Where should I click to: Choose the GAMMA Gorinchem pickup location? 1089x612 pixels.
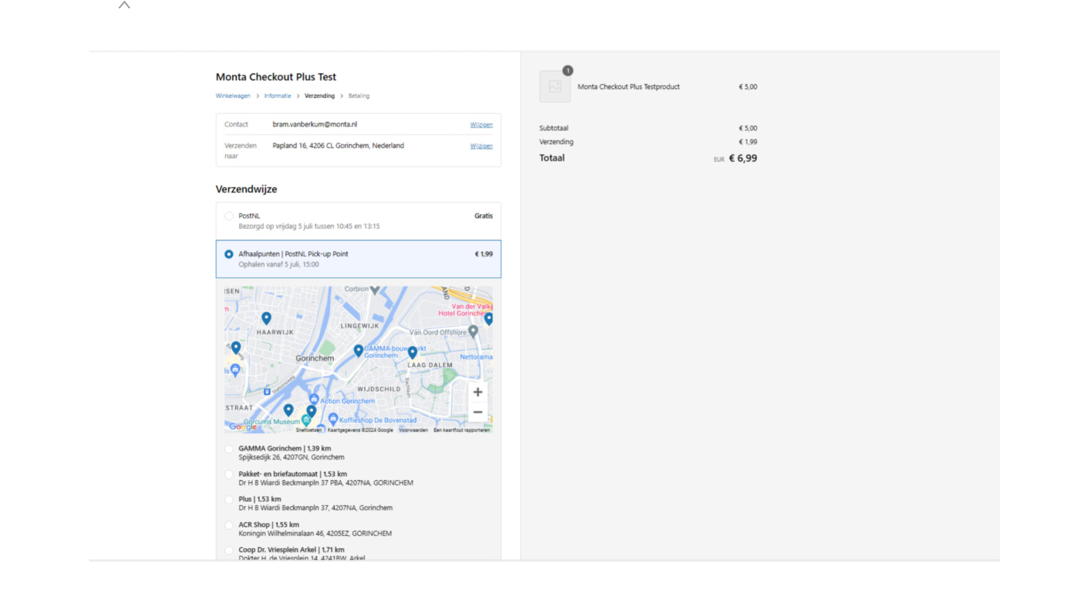pos(229,449)
